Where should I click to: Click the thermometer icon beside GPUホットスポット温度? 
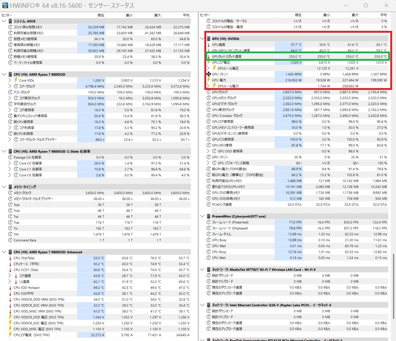click(x=209, y=56)
